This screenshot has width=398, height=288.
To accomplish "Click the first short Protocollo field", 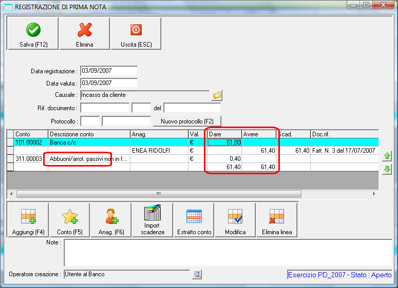I will pos(90,121).
